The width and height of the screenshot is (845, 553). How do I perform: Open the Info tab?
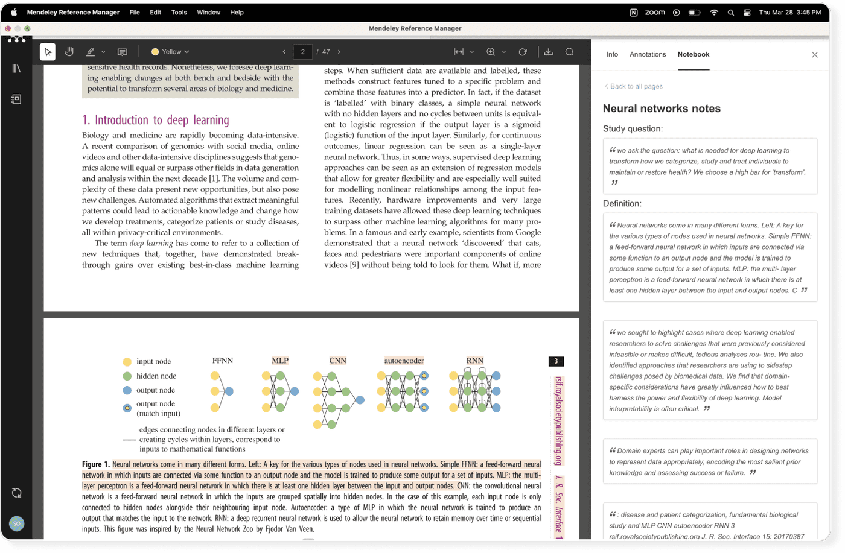tap(612, 54)
